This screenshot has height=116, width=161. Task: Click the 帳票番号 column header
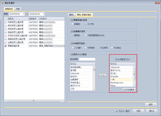[x=33, y=19]
